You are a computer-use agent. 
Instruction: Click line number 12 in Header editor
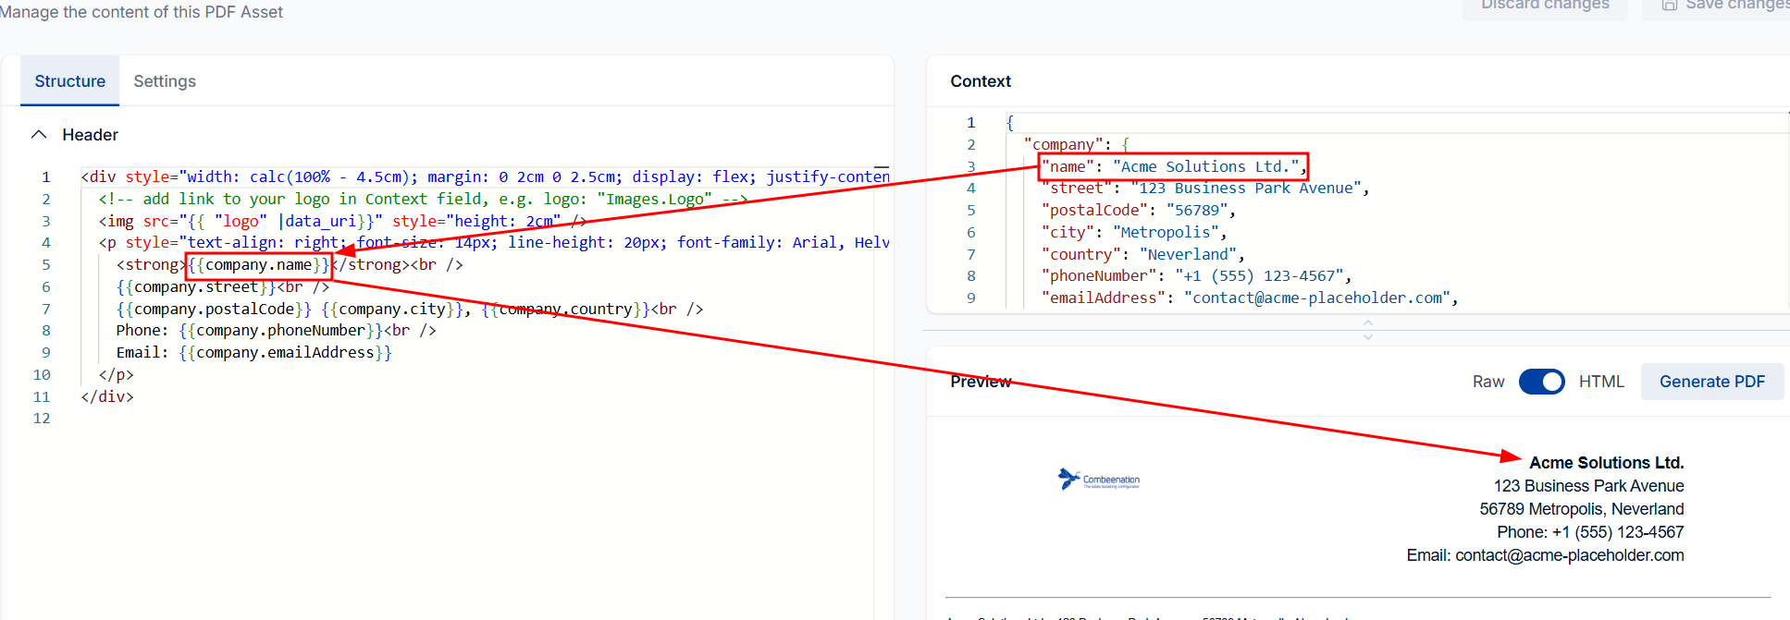click(x=42, y=419)
